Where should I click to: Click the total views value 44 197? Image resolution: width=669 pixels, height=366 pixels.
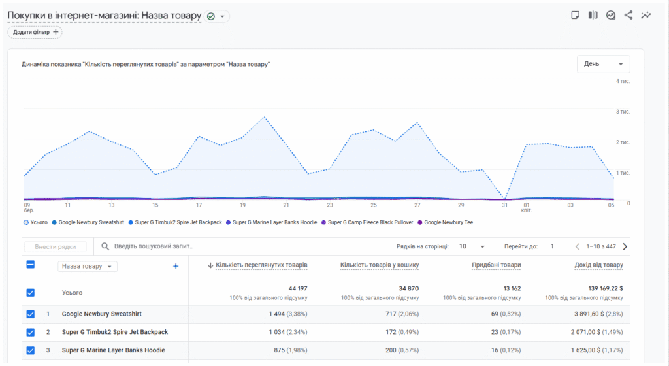(298, 288)
